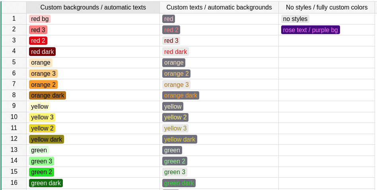This screenshot has height=190, width=377.
Task: Click "green 2" tag with bright green background
Action: point(41,172)
